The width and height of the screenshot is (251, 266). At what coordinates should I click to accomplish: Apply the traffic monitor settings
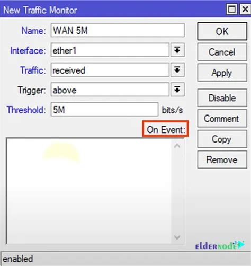tap(222, 73)
